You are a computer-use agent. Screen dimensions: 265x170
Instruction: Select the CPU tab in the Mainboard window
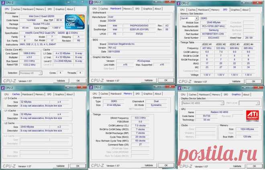click(x=95, y=8)
